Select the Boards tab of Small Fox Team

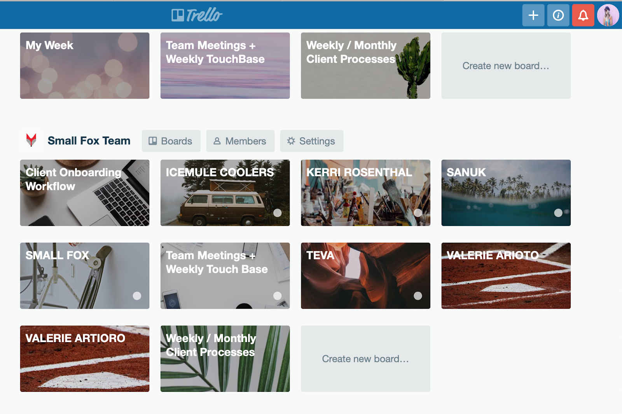pyautogui.click(x=171, y=141)
